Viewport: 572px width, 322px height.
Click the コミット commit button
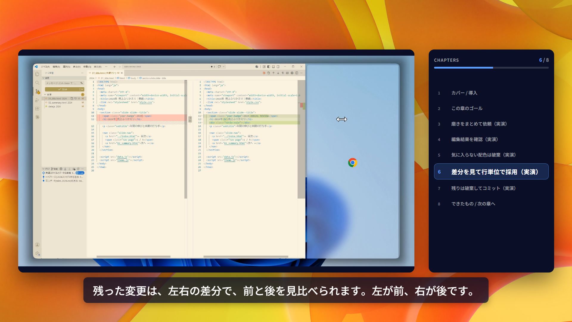[x=62, y=89]
